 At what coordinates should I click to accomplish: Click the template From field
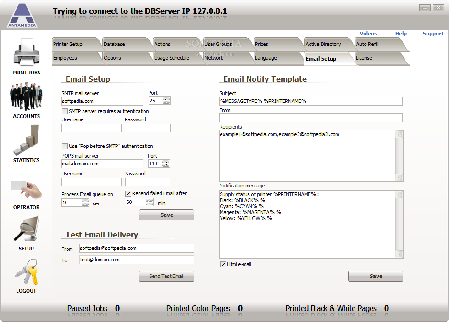pyautogui.click(x=310, y=118)
